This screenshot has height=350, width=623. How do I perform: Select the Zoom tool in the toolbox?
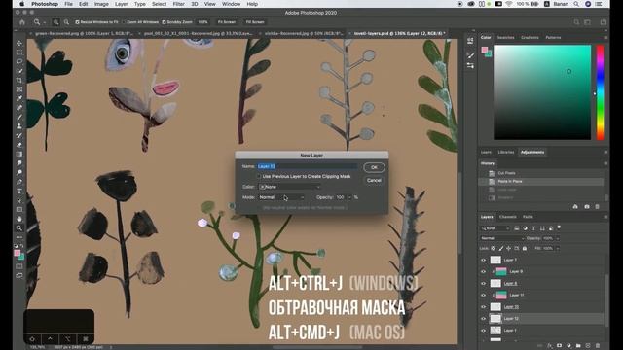point(19,228)
